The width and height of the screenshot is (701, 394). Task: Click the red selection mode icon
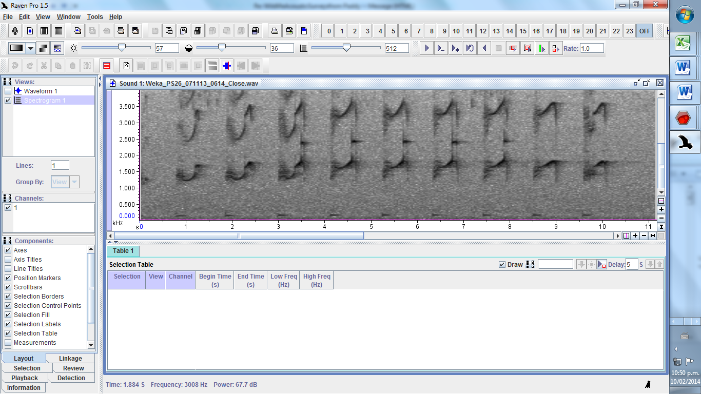[107, 66]
